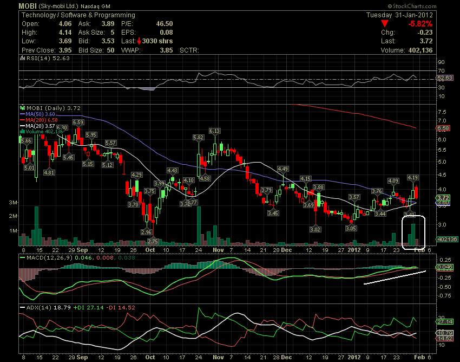This screenshot has width=460, height=362.
Task: Click the Chg value -0.23
Action: (x=424, y=33)
